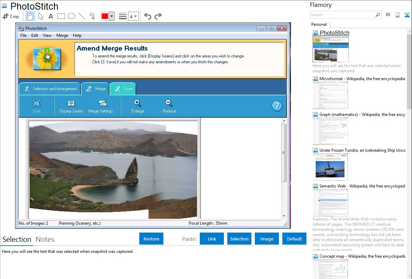Select the text annotation tool
Screen dimensions: 412x279
51,16
